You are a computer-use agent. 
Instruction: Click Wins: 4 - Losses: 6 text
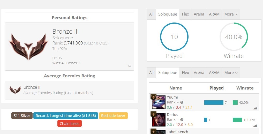coord(66,63)
